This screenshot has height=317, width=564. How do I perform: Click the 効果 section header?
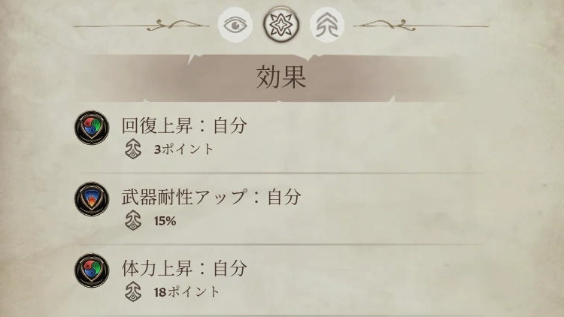(281, 78)
